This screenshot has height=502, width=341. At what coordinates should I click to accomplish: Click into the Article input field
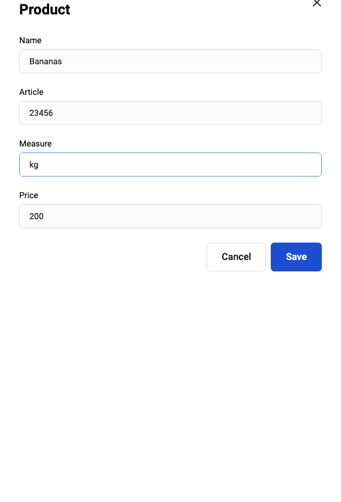(x=170, y=113)
